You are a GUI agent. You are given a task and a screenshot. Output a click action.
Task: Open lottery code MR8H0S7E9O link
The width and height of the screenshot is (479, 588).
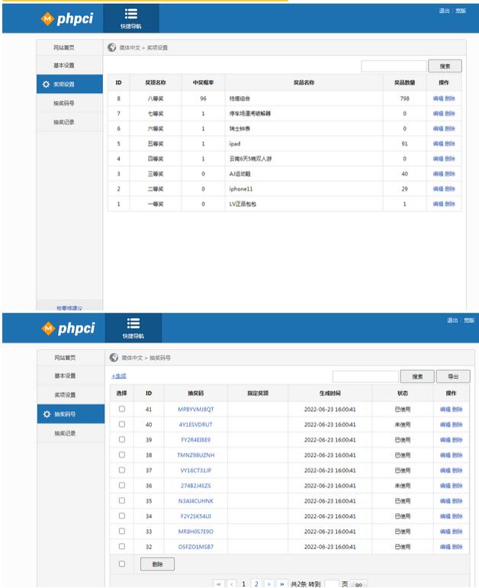(196, 532)
